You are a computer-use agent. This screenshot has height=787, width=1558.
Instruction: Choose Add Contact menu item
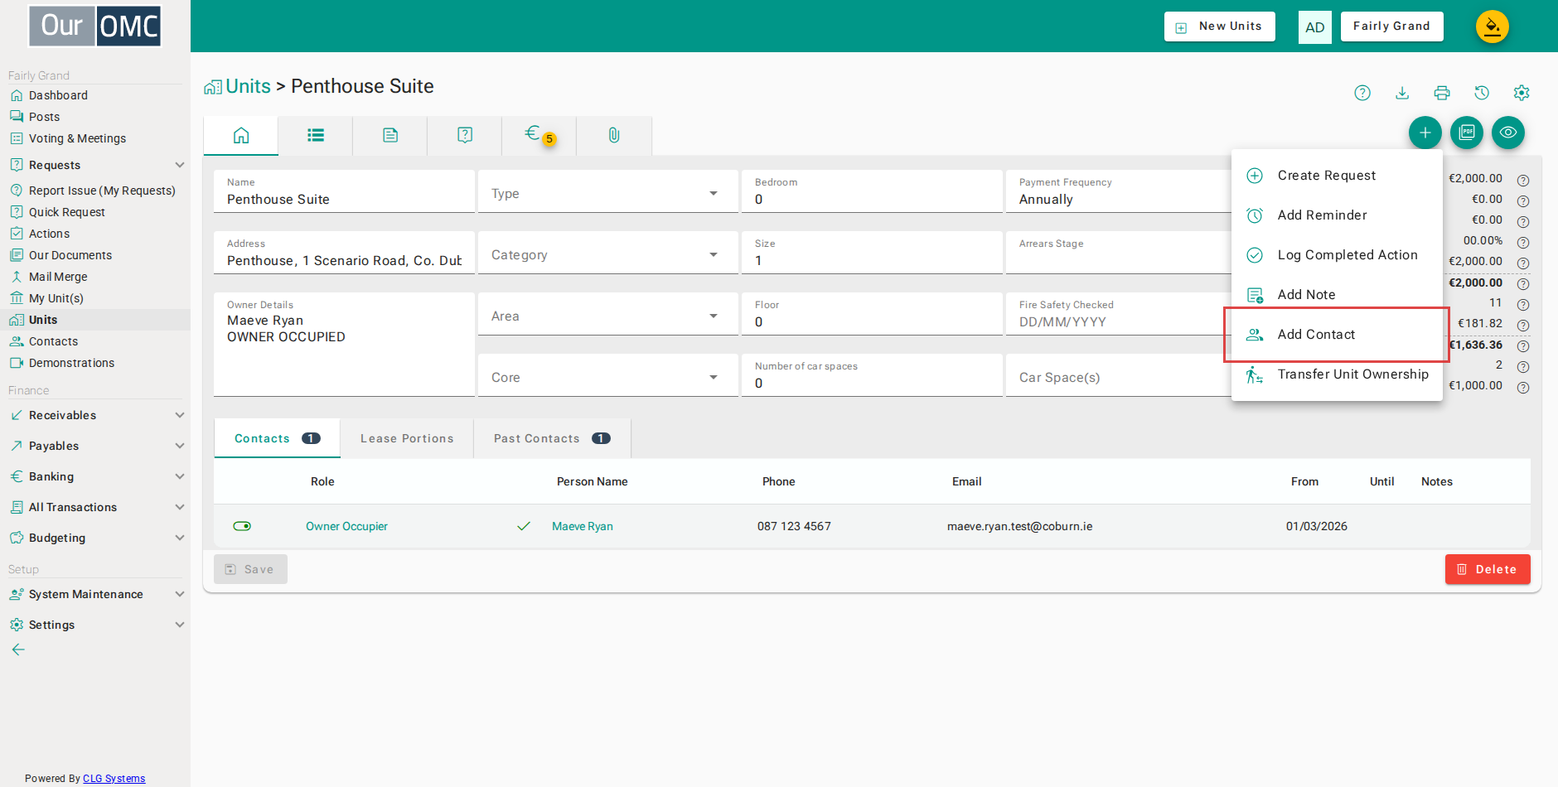pyautogui.click(x=1337, y=335)
